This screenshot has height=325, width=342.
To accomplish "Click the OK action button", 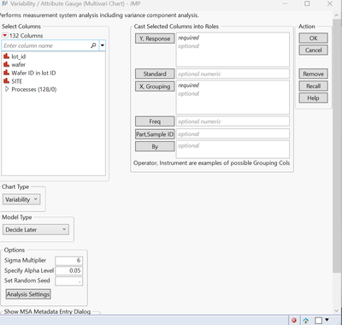I will [x=313, y=38].
